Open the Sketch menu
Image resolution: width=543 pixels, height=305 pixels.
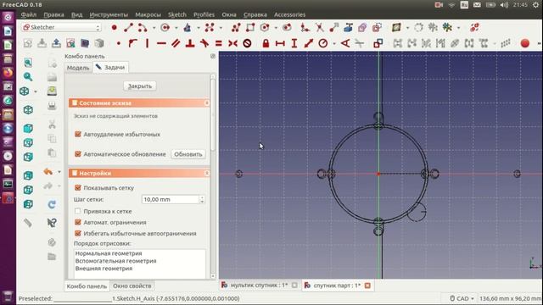pyautogui.click(x=177, y=14)
